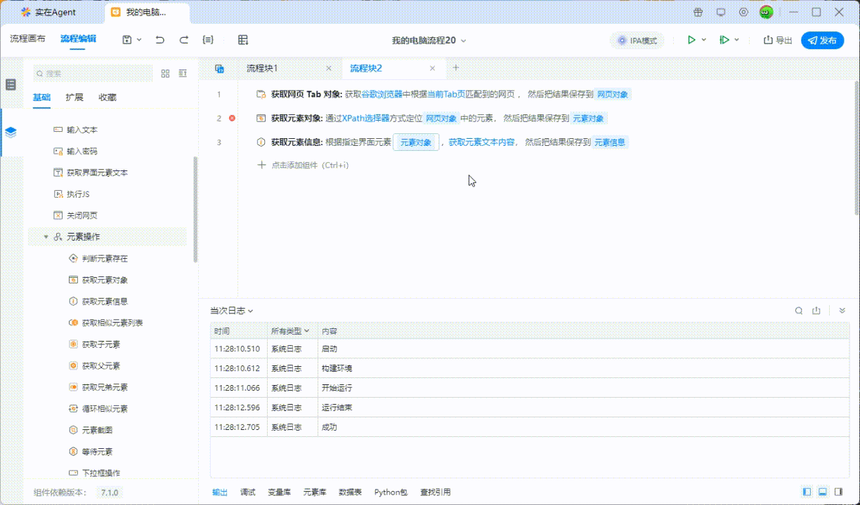The width and height of the screenshot is (860, 505).
Task: Select the 输入密码 component
Action: (x=82, y=151)
